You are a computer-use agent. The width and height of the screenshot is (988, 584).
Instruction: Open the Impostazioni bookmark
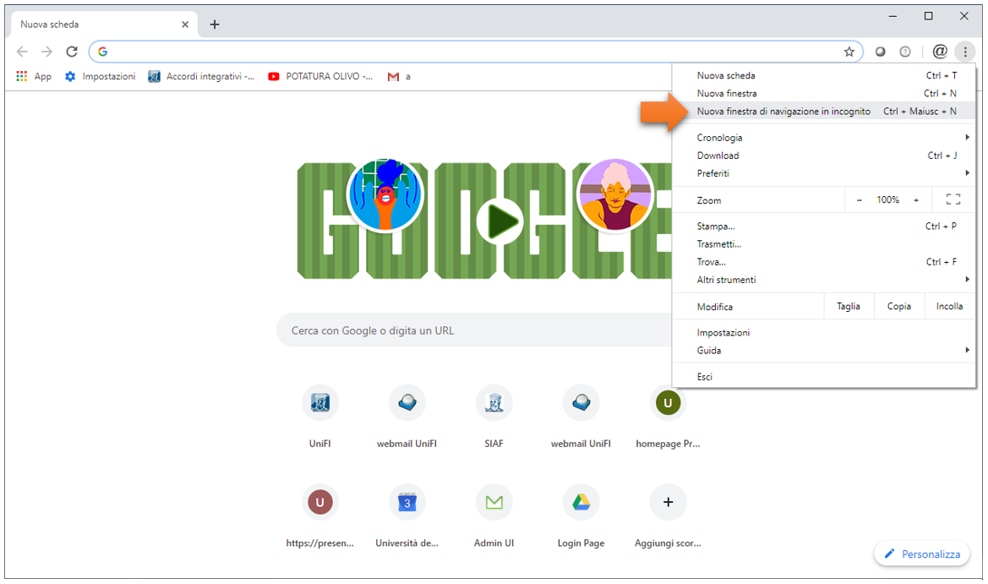click(101, 76)
